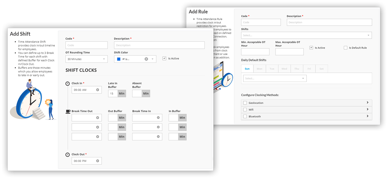Select the Tue tab
This screenshot has width=388, height=179.
(x=272, y=69)
